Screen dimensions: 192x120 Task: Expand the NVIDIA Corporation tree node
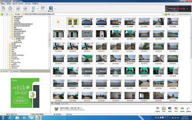coord(8,55)
